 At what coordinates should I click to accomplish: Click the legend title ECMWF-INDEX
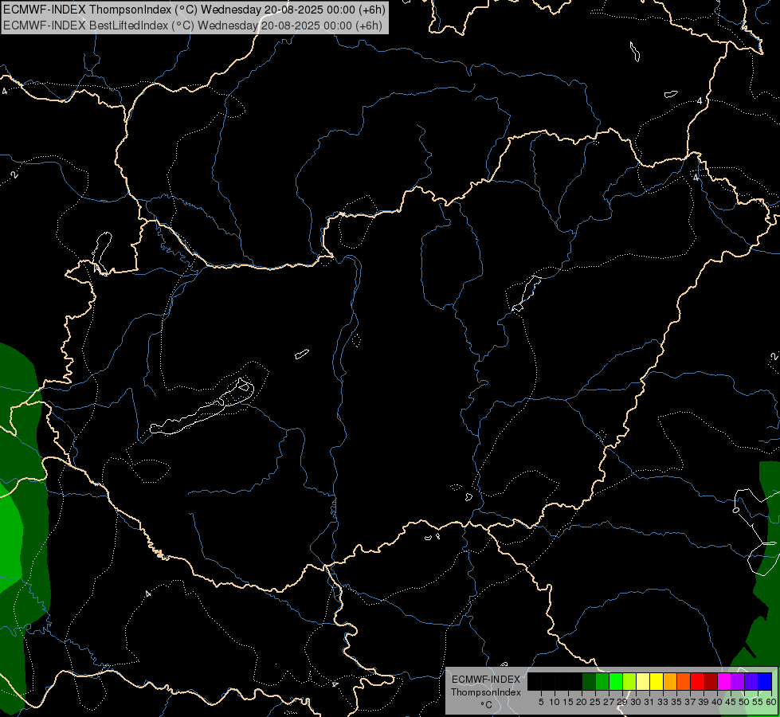486,680
